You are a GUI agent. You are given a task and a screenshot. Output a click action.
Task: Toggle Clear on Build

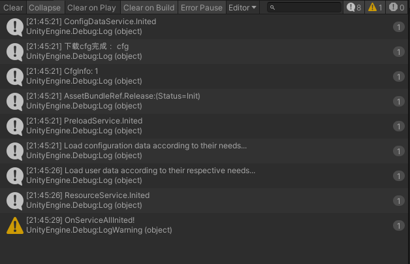(149, 8)
